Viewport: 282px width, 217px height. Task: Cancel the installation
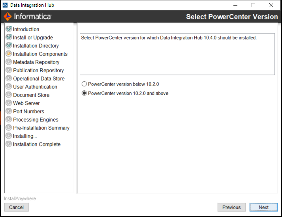(x=17, y=207)
